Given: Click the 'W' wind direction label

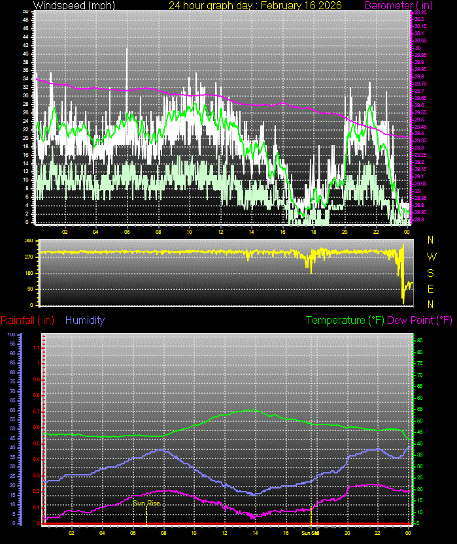Looking at the screenshot, I should click(432, 257).
